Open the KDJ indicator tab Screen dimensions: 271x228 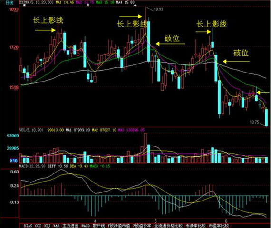pyautogui.click(x=47, y=226)
